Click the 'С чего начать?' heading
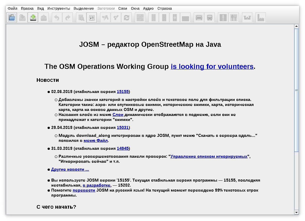Screen dimensions: 305x221 coord(56,207)
